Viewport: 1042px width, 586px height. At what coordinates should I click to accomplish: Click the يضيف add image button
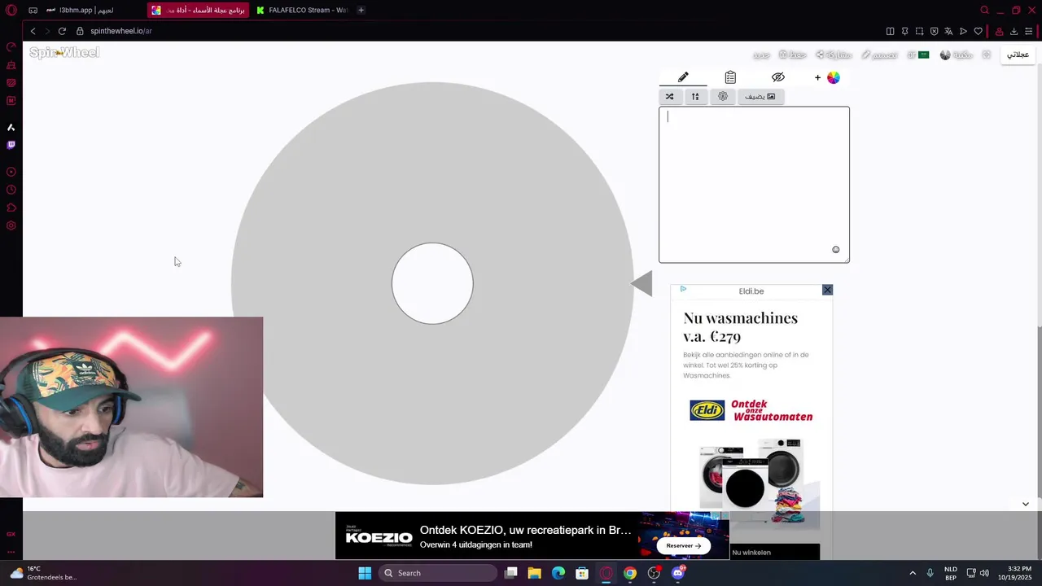click(760, 96)
